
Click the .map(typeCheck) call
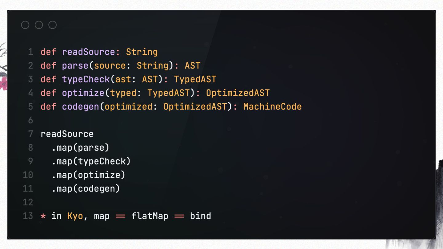(x=91, y=161)
